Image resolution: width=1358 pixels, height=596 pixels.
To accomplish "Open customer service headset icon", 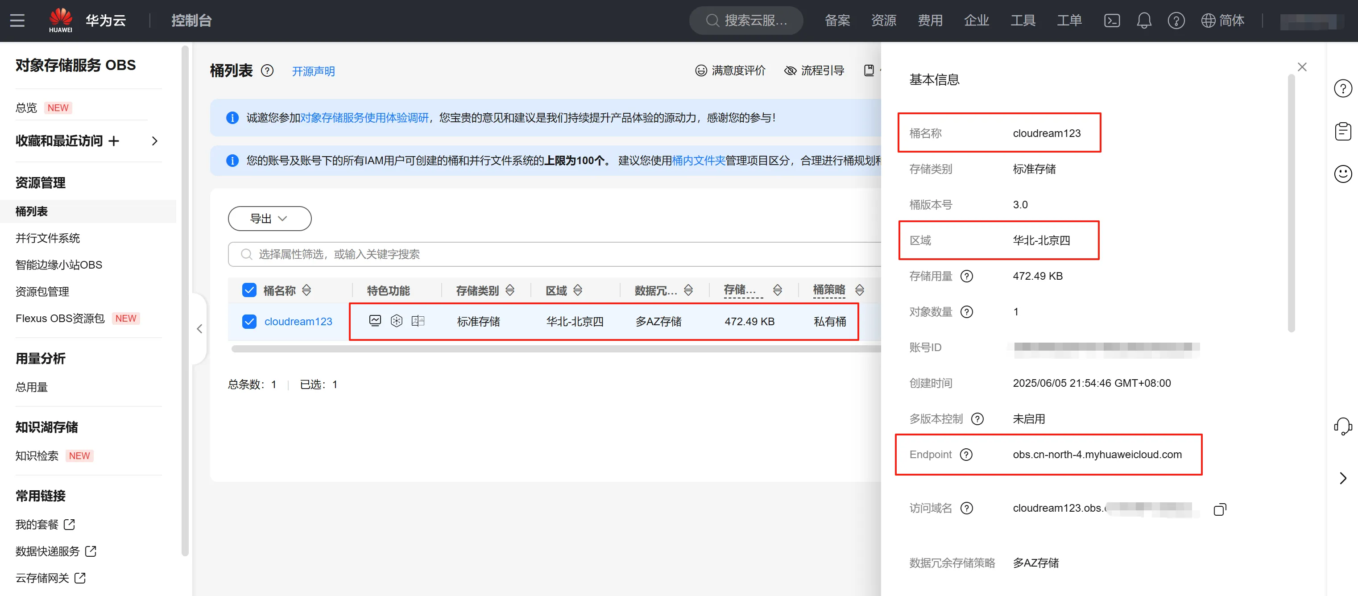I will click(x=1343, y=426).
